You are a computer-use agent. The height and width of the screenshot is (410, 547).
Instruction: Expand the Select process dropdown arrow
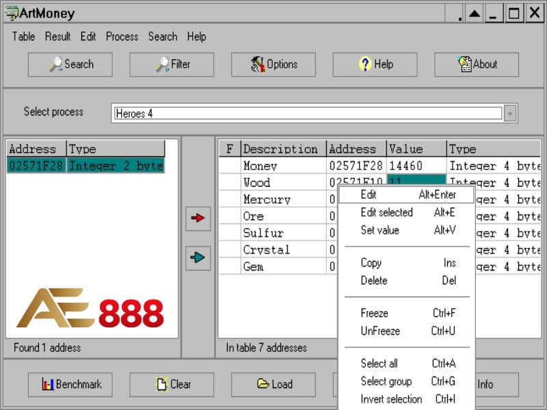pos(510,113)
